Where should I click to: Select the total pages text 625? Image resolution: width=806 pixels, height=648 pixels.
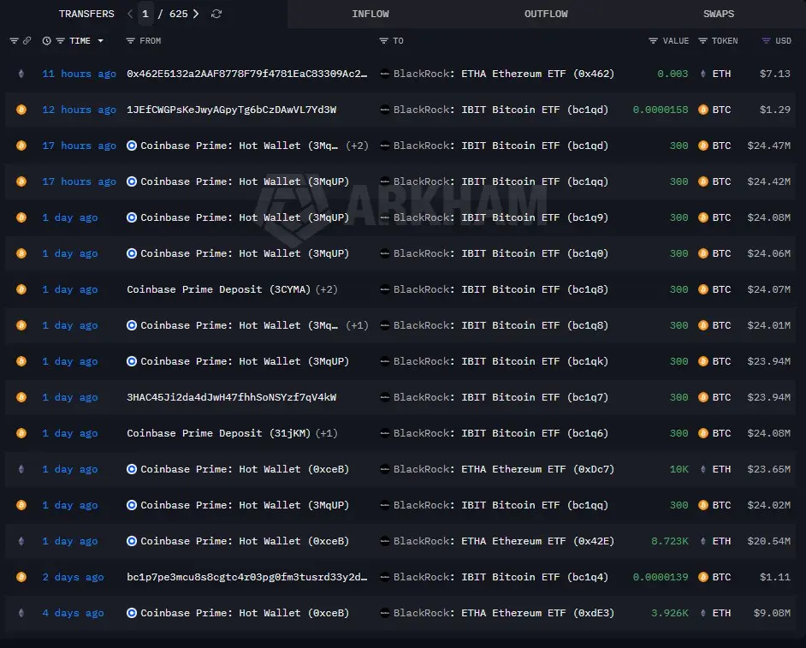(178, 14)
